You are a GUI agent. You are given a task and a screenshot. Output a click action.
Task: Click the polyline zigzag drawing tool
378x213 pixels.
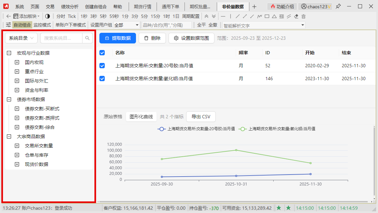[x=260, y=16]
